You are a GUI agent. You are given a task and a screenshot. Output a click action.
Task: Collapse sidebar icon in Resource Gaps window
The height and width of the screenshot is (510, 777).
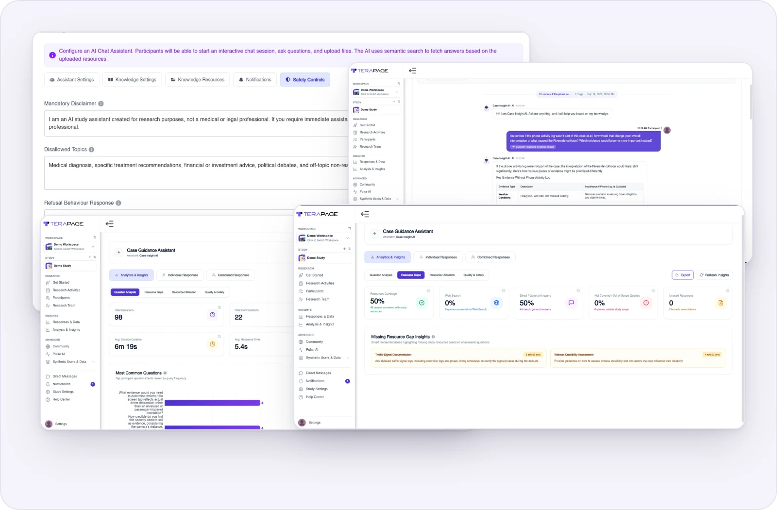click(x=365, y=214)
